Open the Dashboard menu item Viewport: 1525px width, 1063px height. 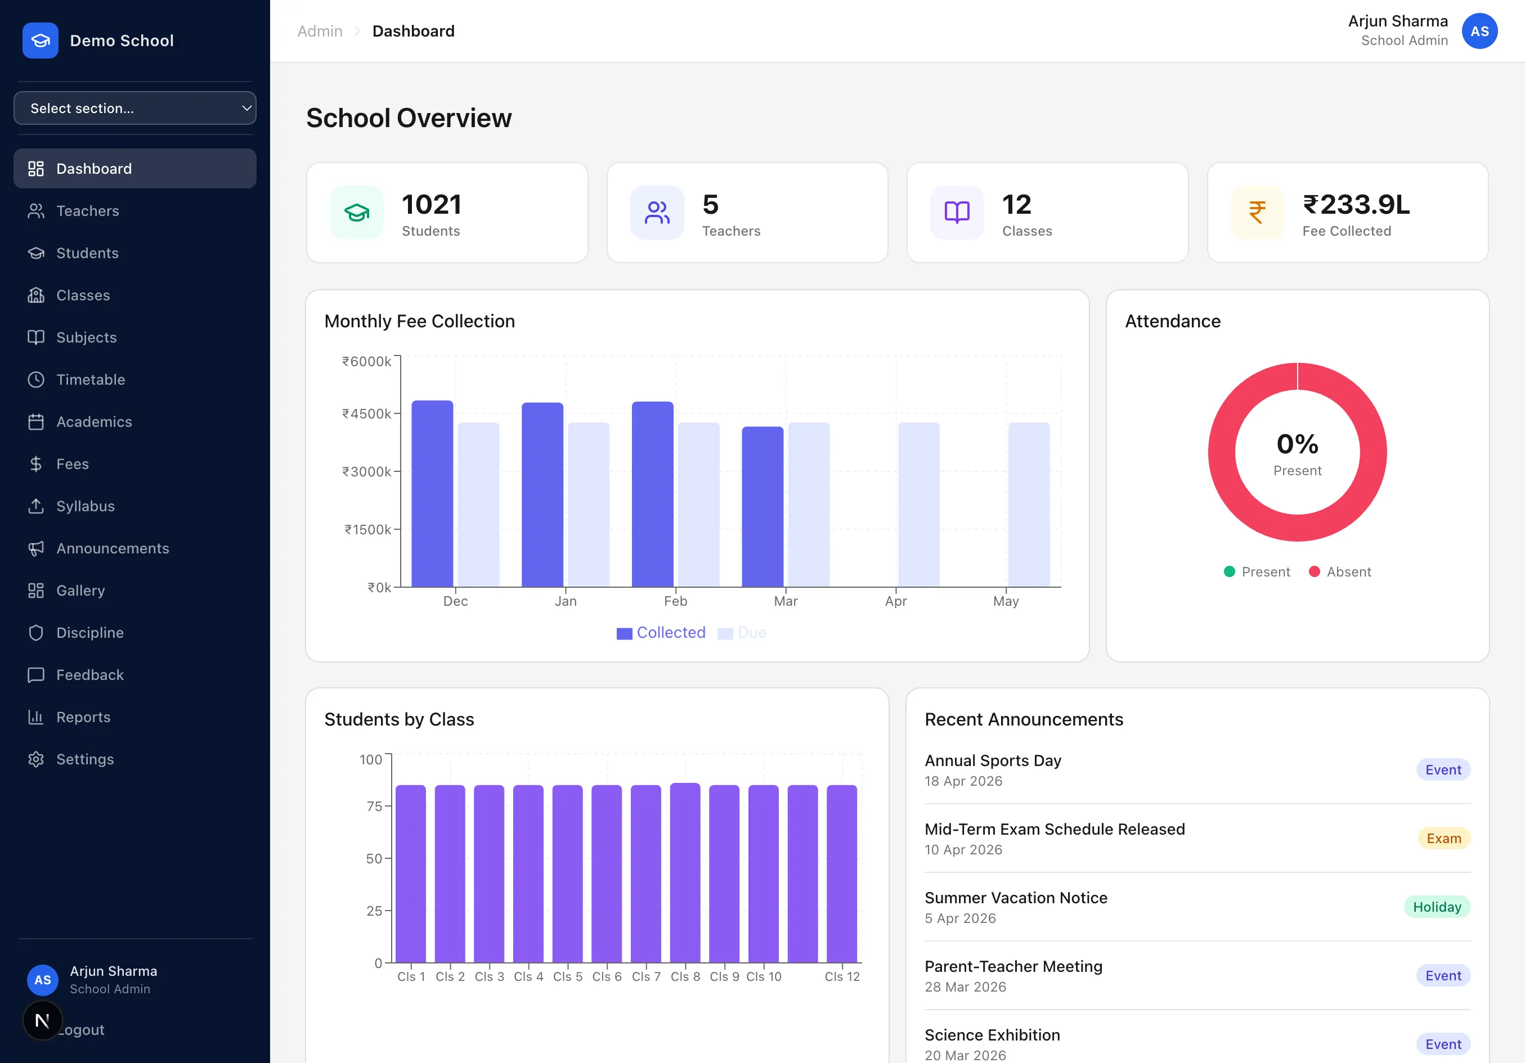tap(135, 169)
